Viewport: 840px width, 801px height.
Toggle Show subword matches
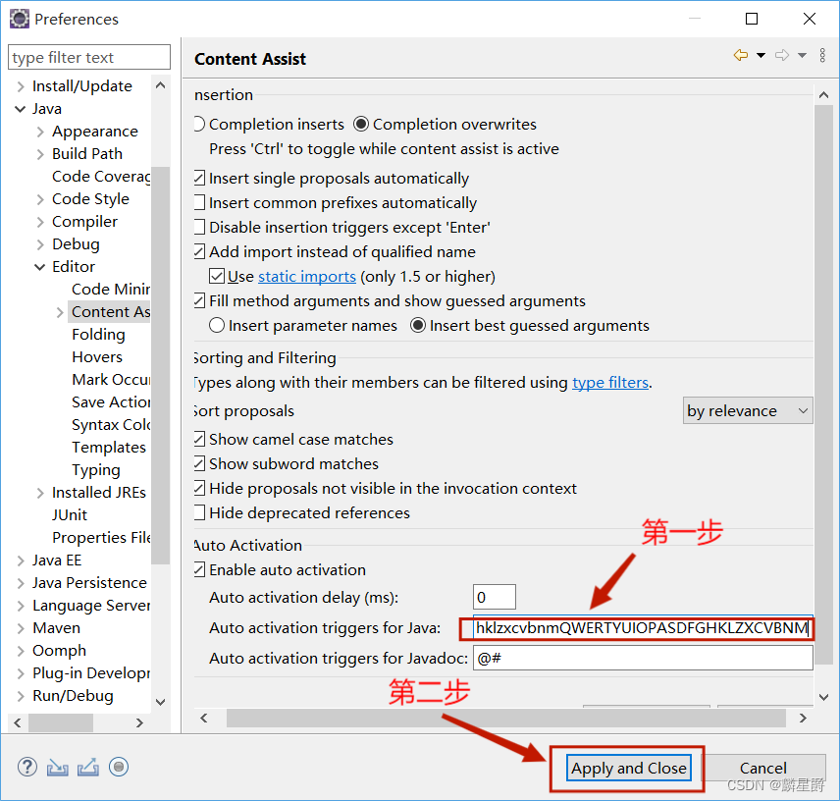[199, 464]
